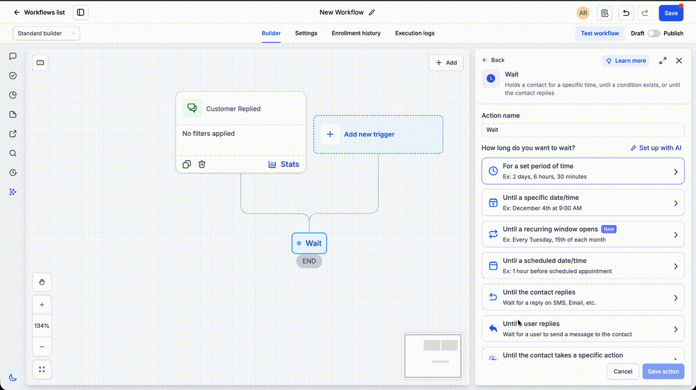The image size is (696, 390).
Task: Select the Wait node on canvas
Action: (310, 243)
